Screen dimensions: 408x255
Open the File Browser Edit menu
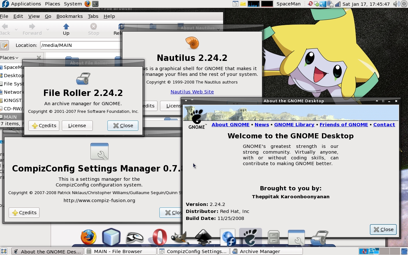[x=18, y=16]
